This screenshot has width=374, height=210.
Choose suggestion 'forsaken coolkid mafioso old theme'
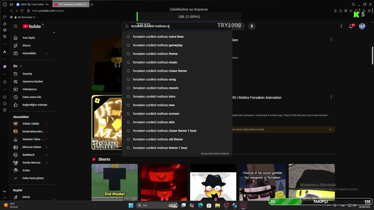tap(177, 139)
